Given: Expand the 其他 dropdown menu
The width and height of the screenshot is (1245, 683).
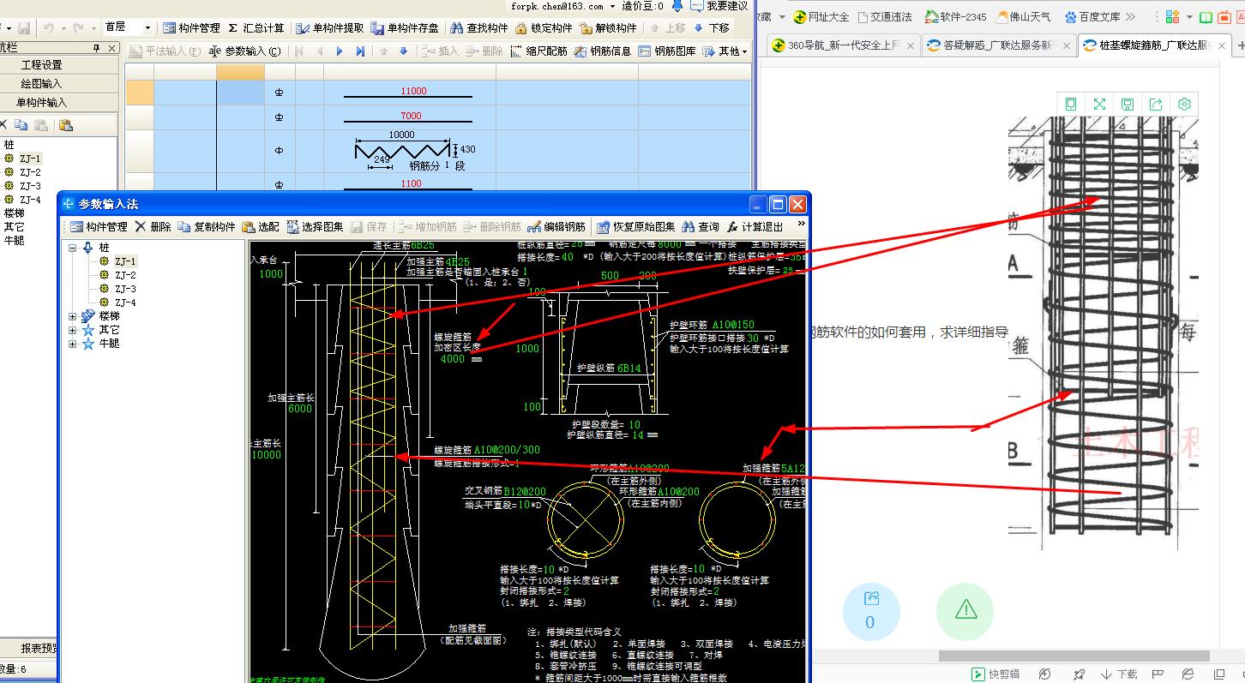Looking at the screenshot, I should click(725, 51).
